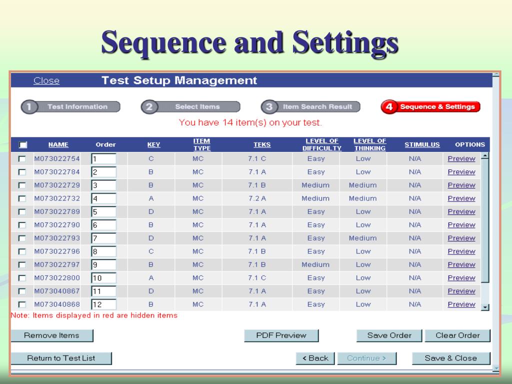Preview item M073022800
The image size is (512, 384).
pos(461,277)
